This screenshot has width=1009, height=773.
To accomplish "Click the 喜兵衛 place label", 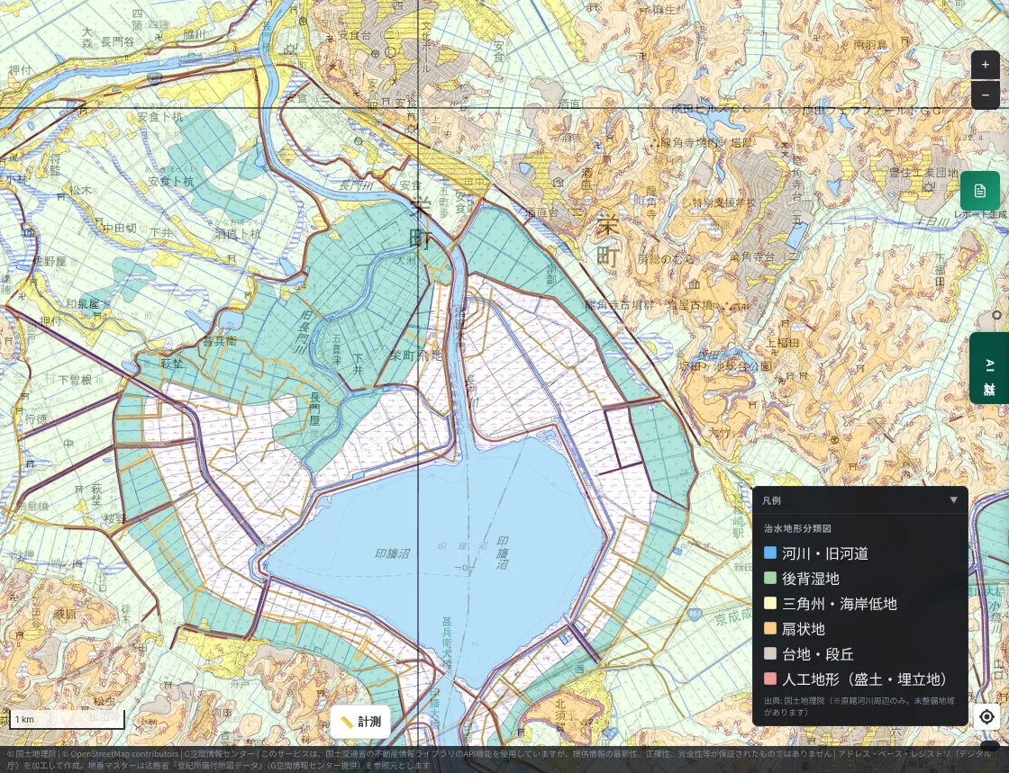I will [x=220, y=341].
